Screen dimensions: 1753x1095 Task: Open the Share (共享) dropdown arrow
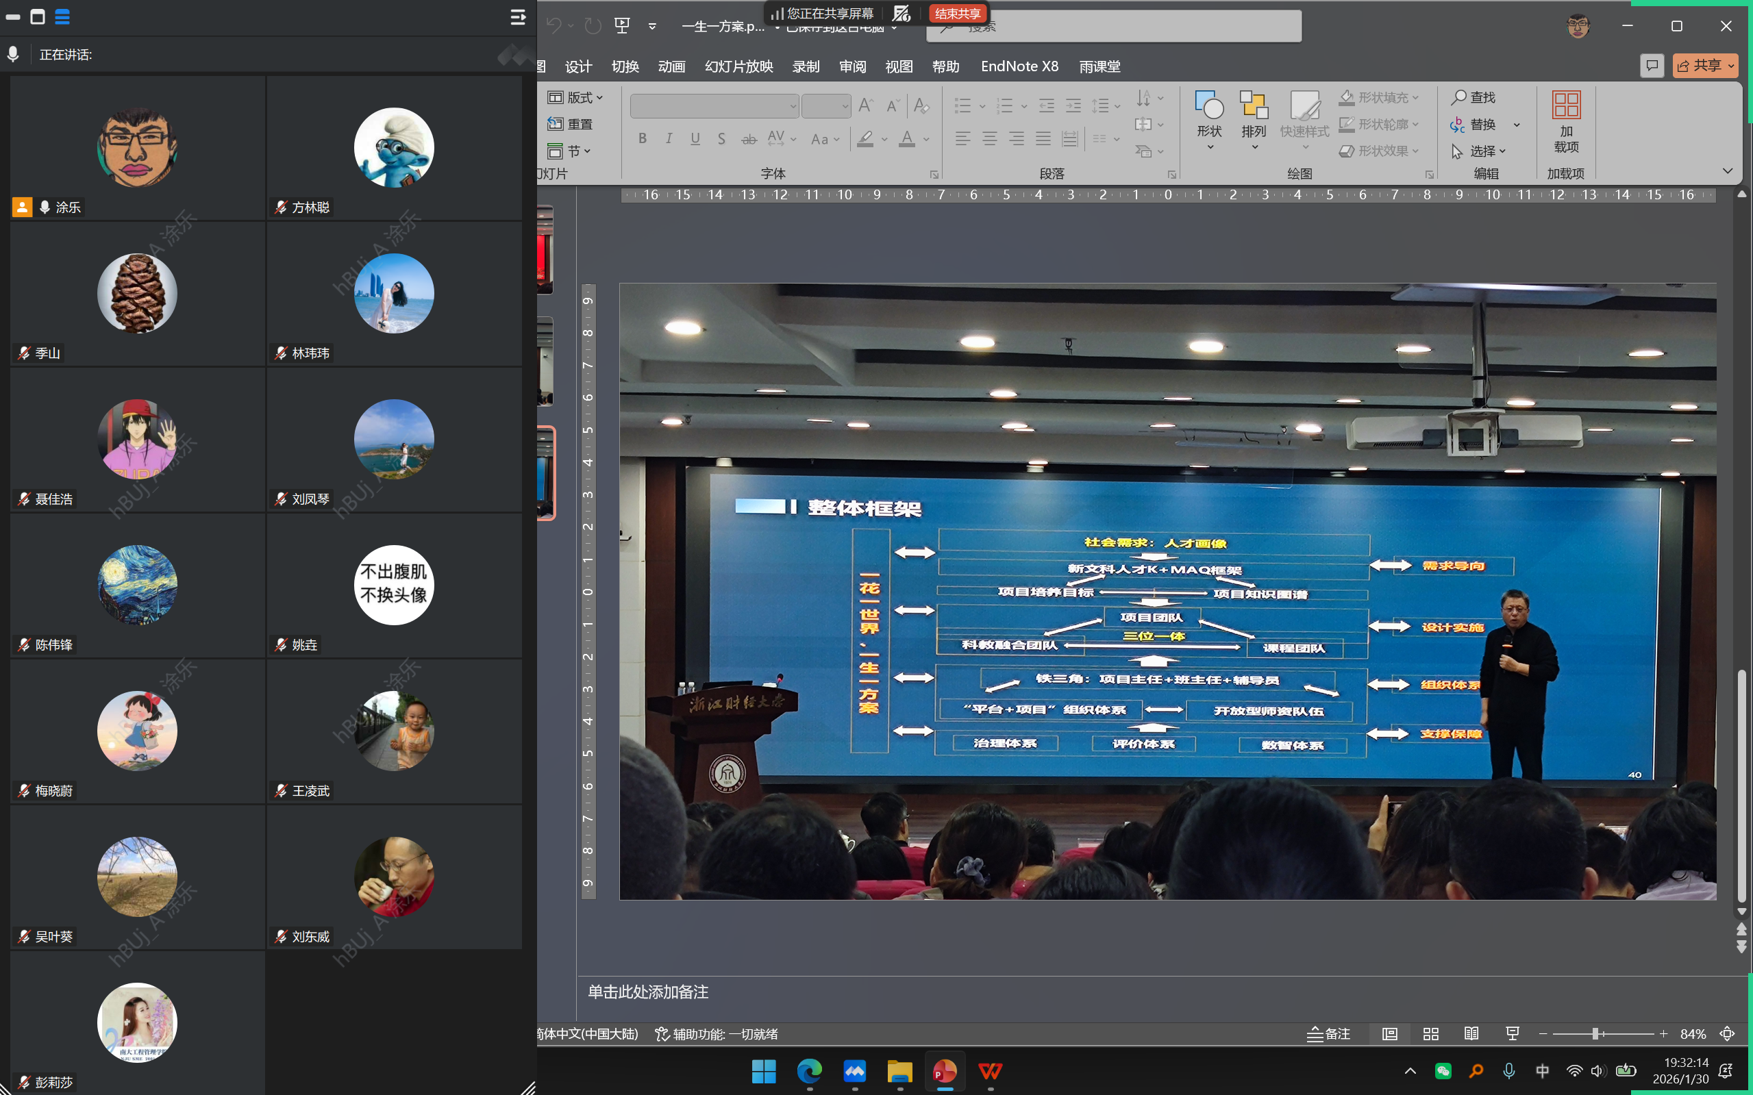point(1731,66)
